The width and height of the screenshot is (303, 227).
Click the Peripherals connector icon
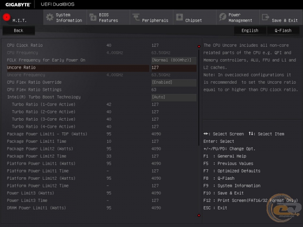coord(136,17)
